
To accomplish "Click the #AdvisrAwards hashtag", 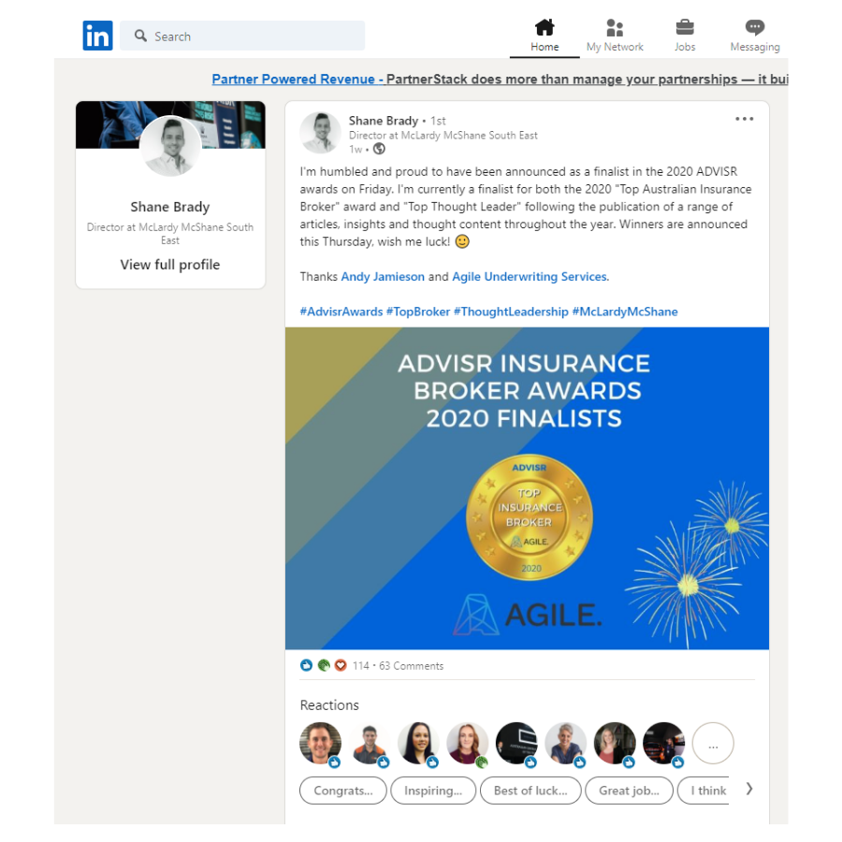I will [x=341, y=312].
